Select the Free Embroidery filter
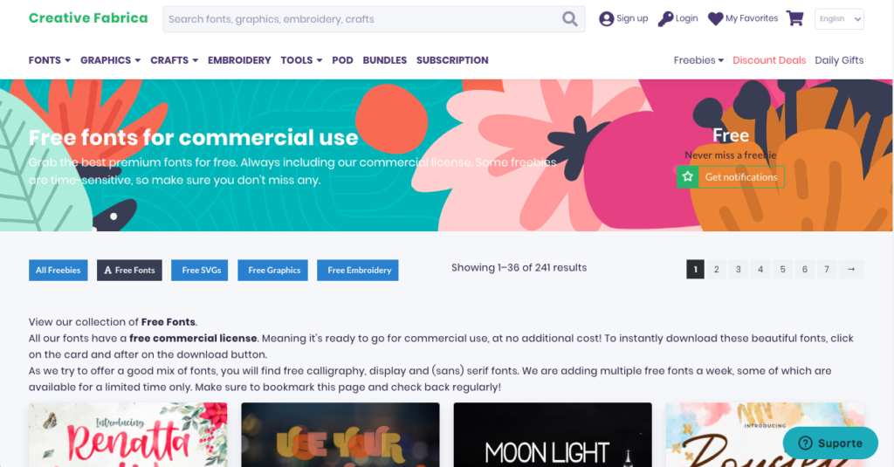Screen dimensions: 894x467 (x=358, y=271)
